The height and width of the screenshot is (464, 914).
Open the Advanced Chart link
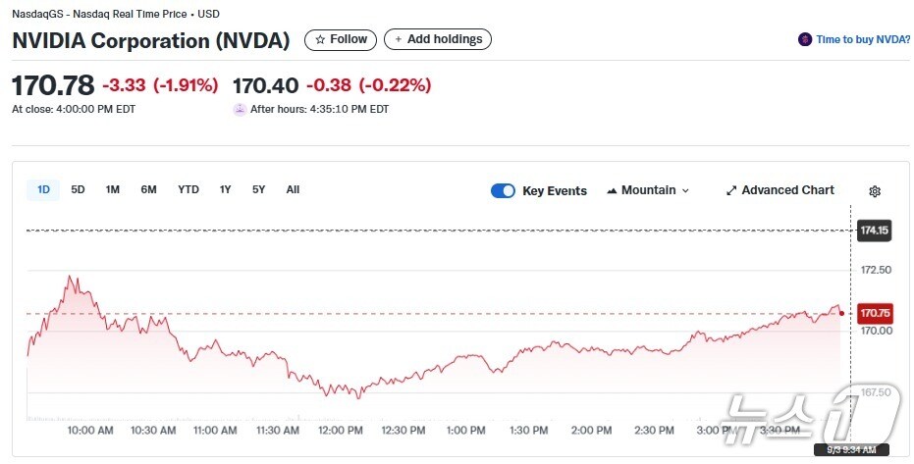(787, 190)
